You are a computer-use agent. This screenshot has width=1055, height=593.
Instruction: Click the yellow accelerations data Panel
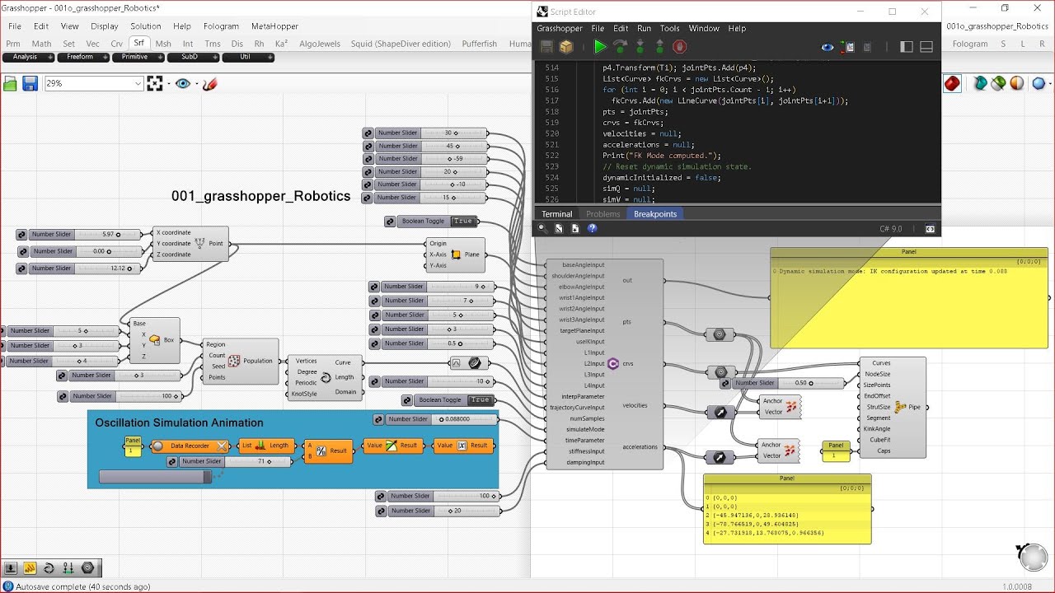[787, 509]
